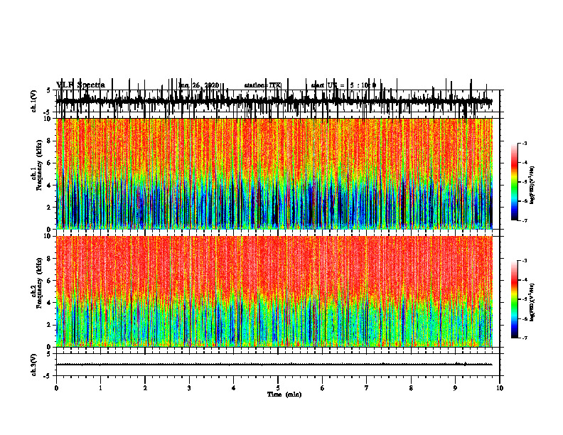Click the '4' tick on the time axis
The width and height of the screenshot is (563, 435).
(234, 388)
